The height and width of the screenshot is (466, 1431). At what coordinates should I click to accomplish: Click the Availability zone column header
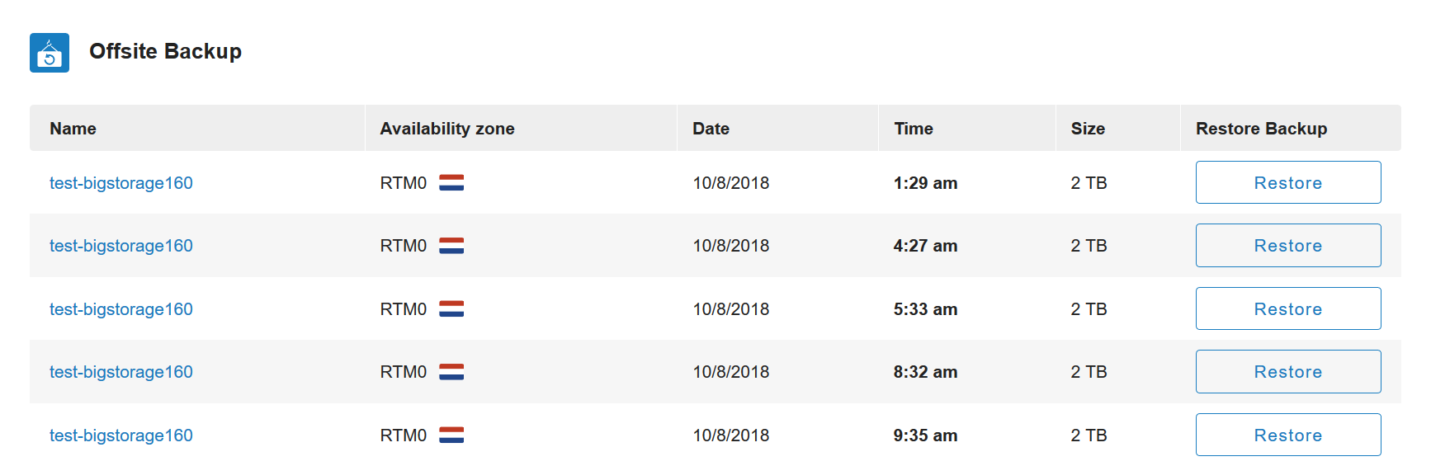point(447,129)
